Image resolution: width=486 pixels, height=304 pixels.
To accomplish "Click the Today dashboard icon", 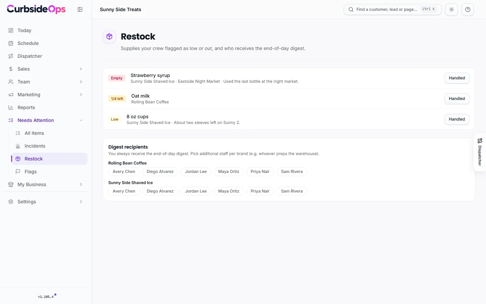I will pyautogui.click(x=11, y=30).
